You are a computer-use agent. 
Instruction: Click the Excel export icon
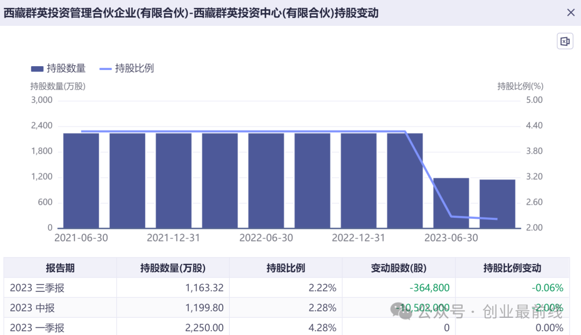pyautogui.click(x=565, y=41)
